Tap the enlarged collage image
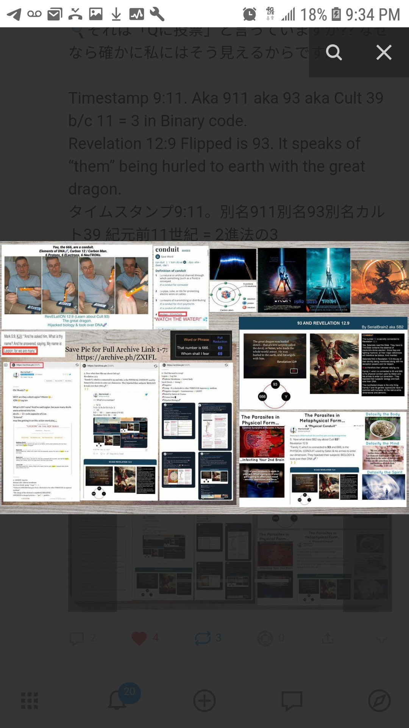The height and width of the screenshot is (728, 409). (x=204, y=377)
